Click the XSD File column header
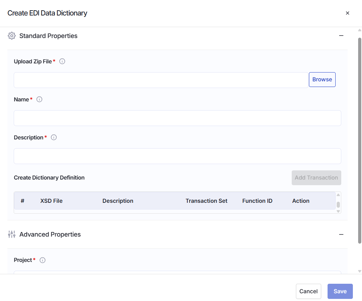This screenshot has height=301, width=362. click(x=51, y=201)
